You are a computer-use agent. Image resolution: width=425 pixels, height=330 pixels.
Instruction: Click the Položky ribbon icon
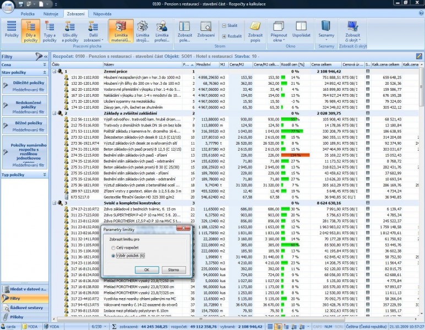coord(12,31)
